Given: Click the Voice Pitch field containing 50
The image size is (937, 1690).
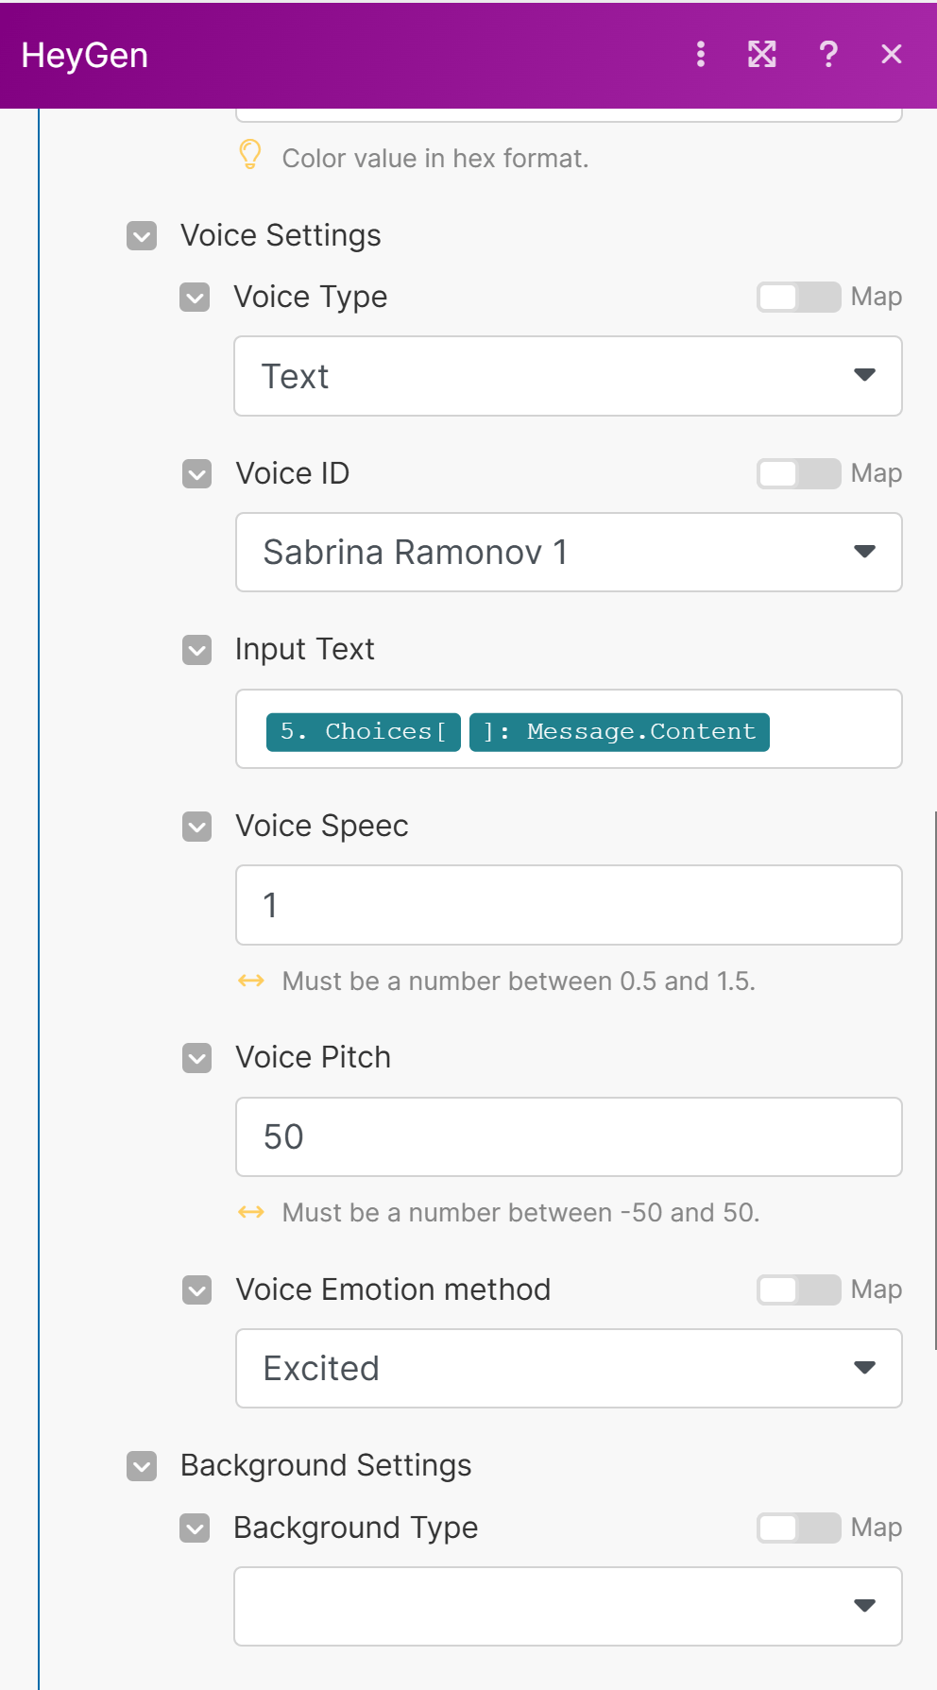Looking at the screenshot, I should 568,1136.
